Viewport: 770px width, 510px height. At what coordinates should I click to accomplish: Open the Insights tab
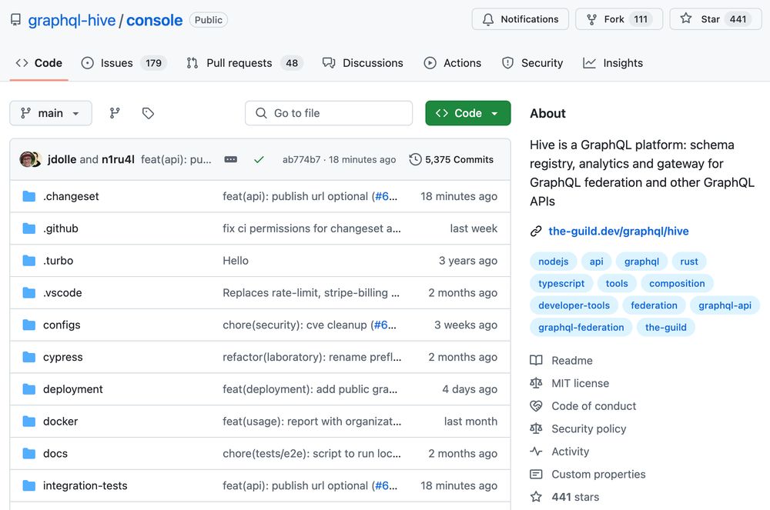click(613, 63)
